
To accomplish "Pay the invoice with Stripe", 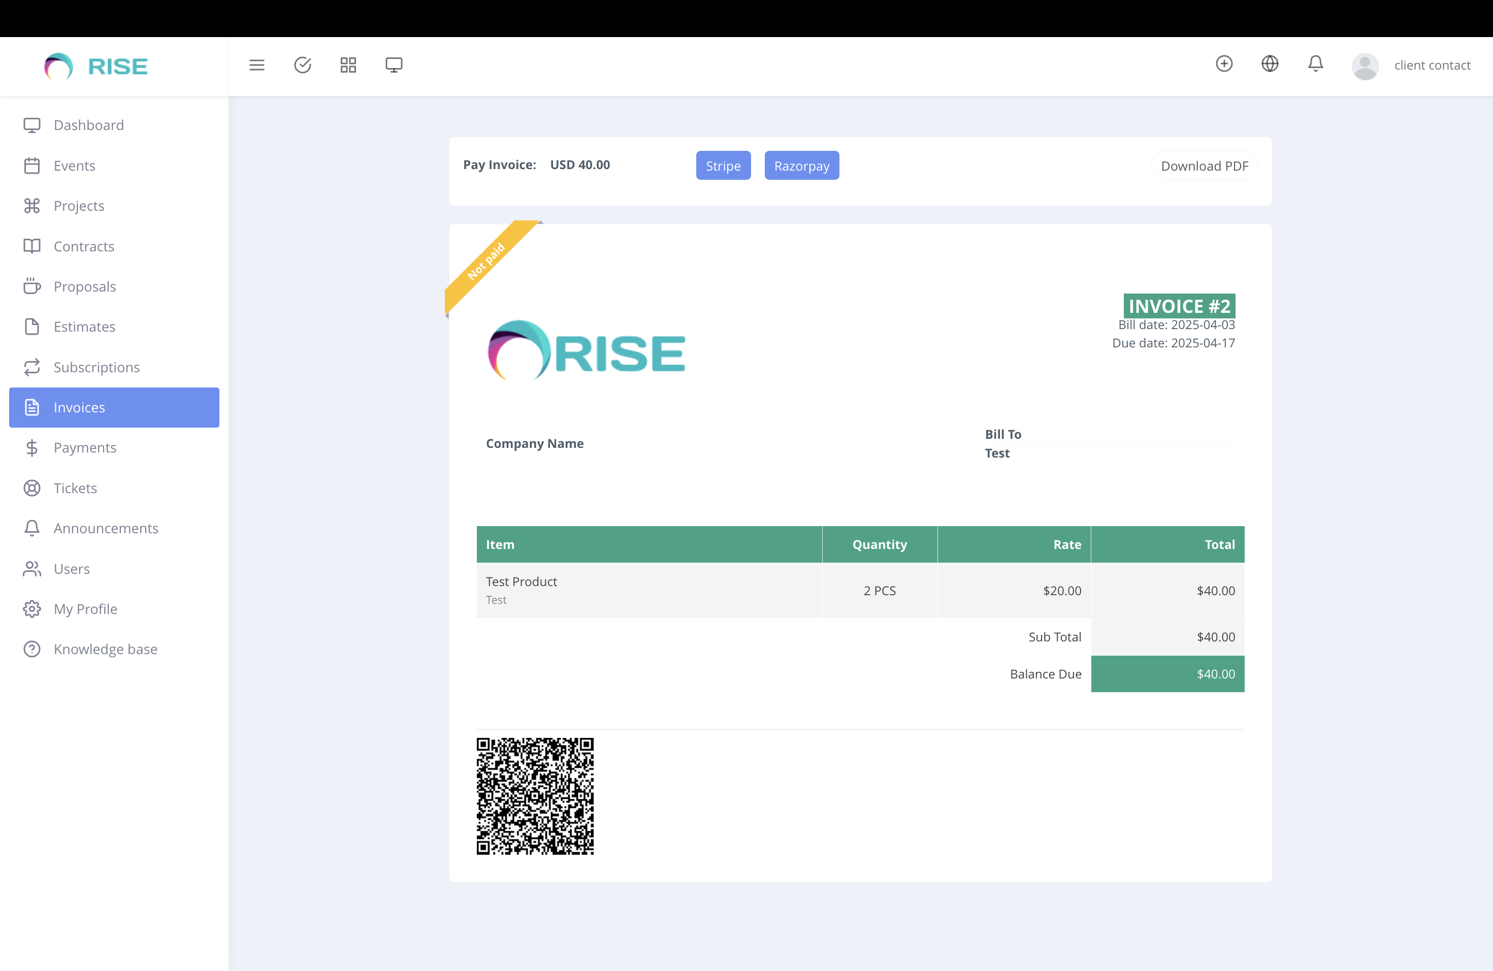I will pos(723,165).
